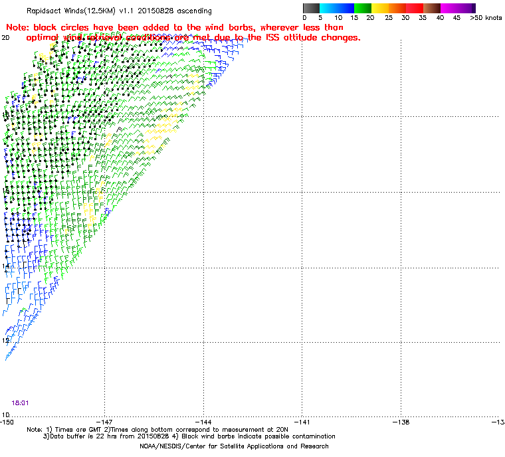The height and width of the screenshot is (457, 505).
Task: Click the "-144" longitude axis label
Action: (x=203, y=422)
